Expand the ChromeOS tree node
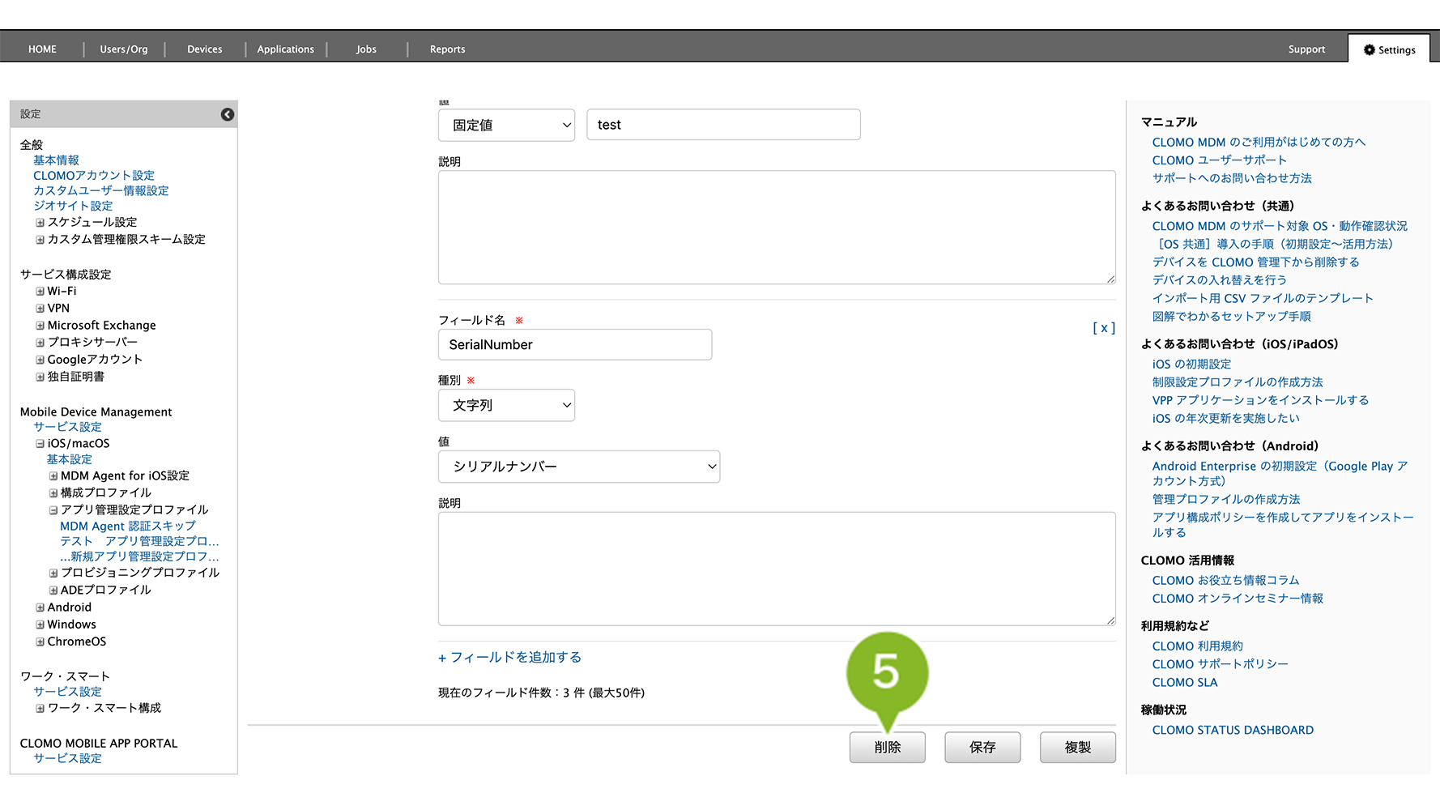The image size is (1440, 810). pos(40,642)
